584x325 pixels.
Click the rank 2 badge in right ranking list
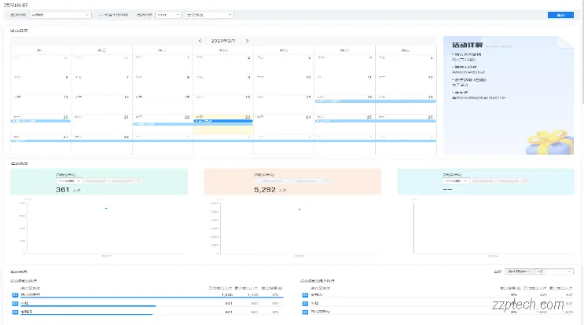tap(303, 303)
